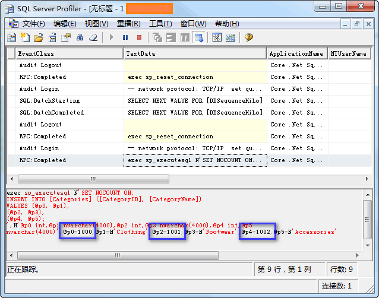Open a trace file with the folder icon
Image resolution: width=379 pixels, height=298 pixels.
point(39,37)
